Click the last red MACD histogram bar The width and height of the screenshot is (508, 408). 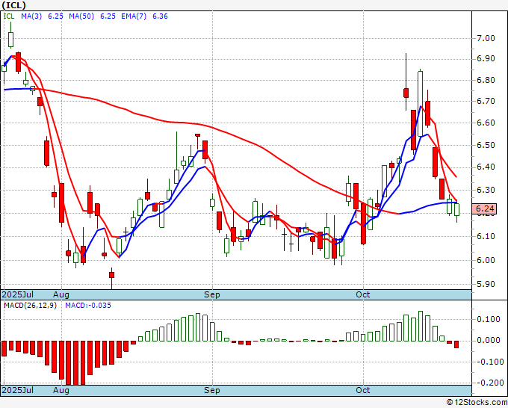point(456,344)
